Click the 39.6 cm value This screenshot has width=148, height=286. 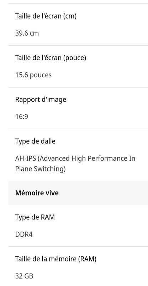pyautogui.click(x=27, y=33)
